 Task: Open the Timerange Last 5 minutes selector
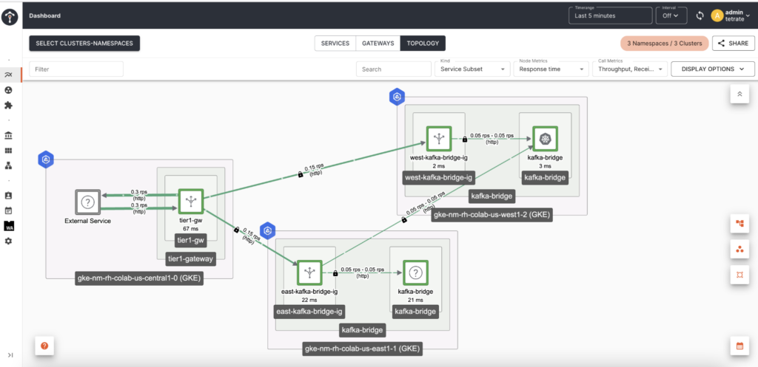[610, 16]
